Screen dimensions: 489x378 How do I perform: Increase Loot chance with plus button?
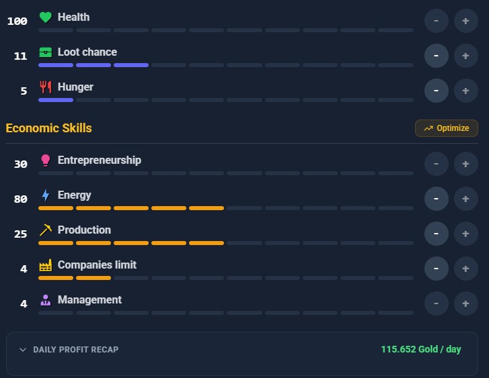(465, 56)
